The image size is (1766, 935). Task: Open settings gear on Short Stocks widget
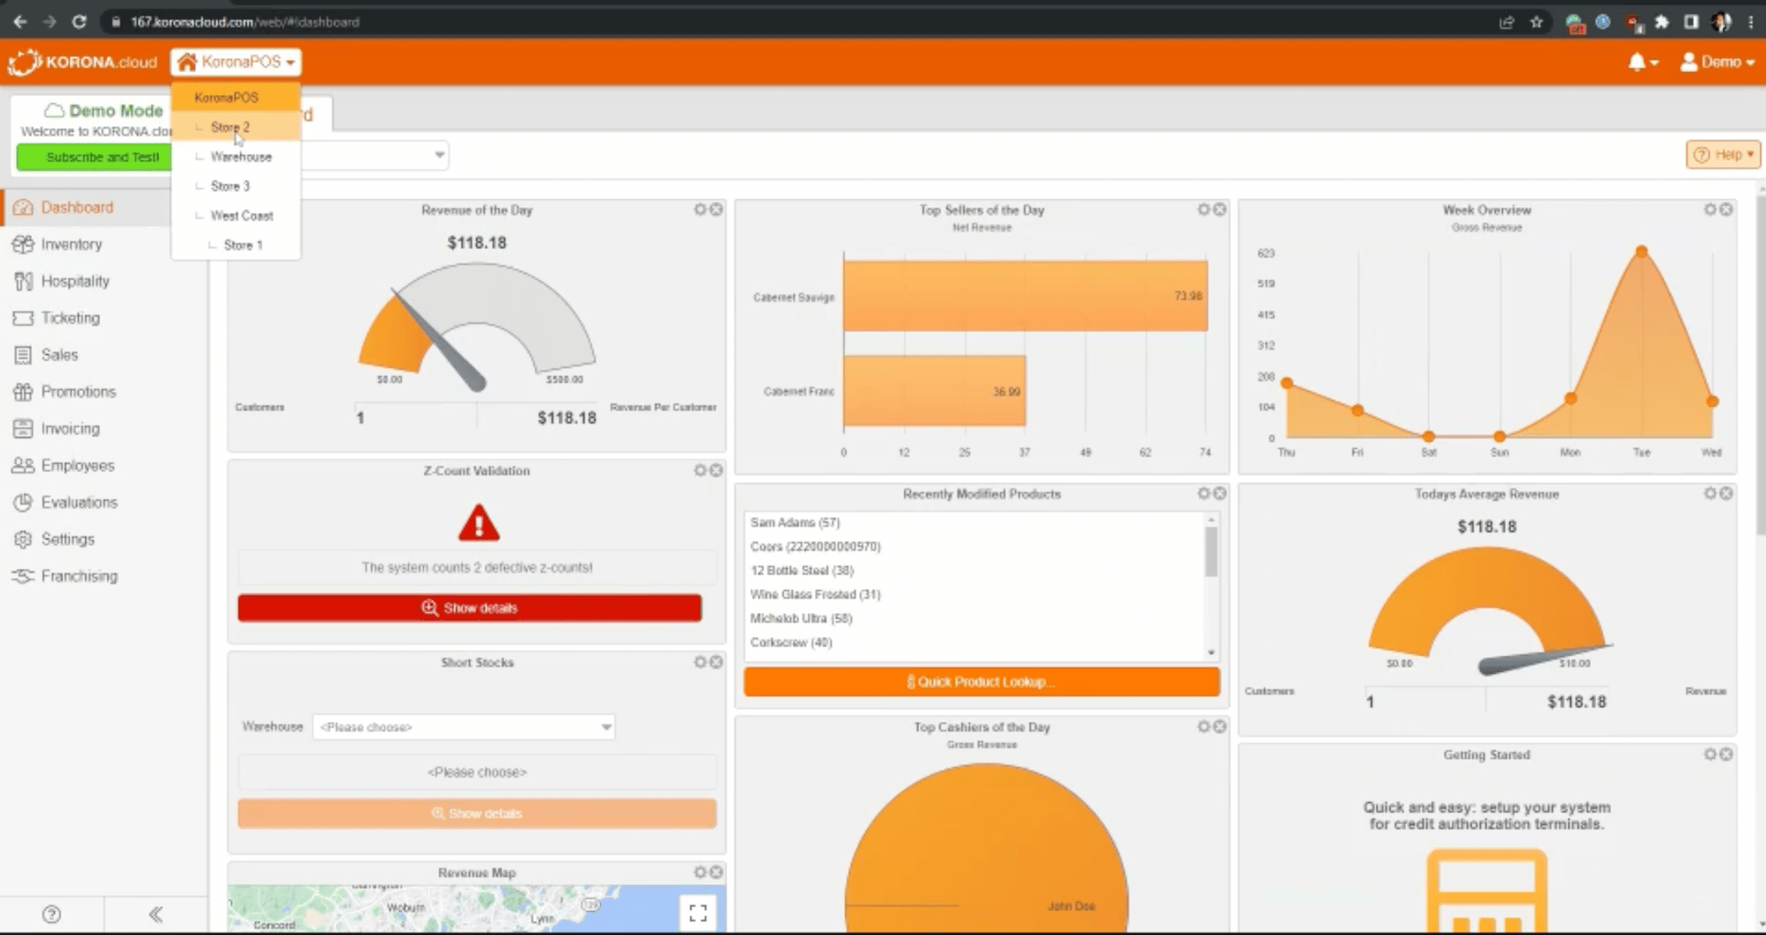[700, 662]
